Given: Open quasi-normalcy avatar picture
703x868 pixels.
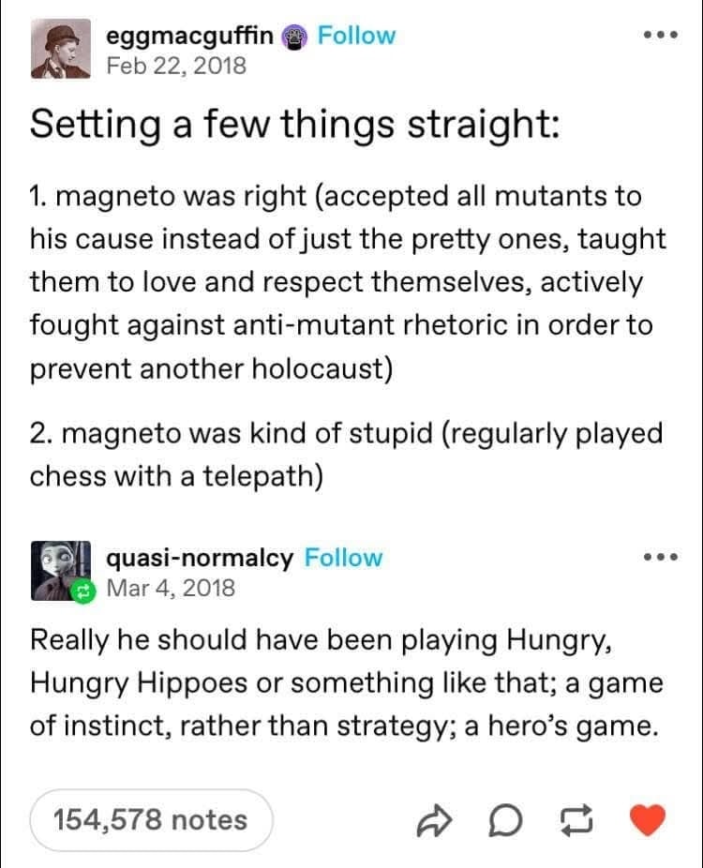Looking at the screenshot, I should [60, 571].
